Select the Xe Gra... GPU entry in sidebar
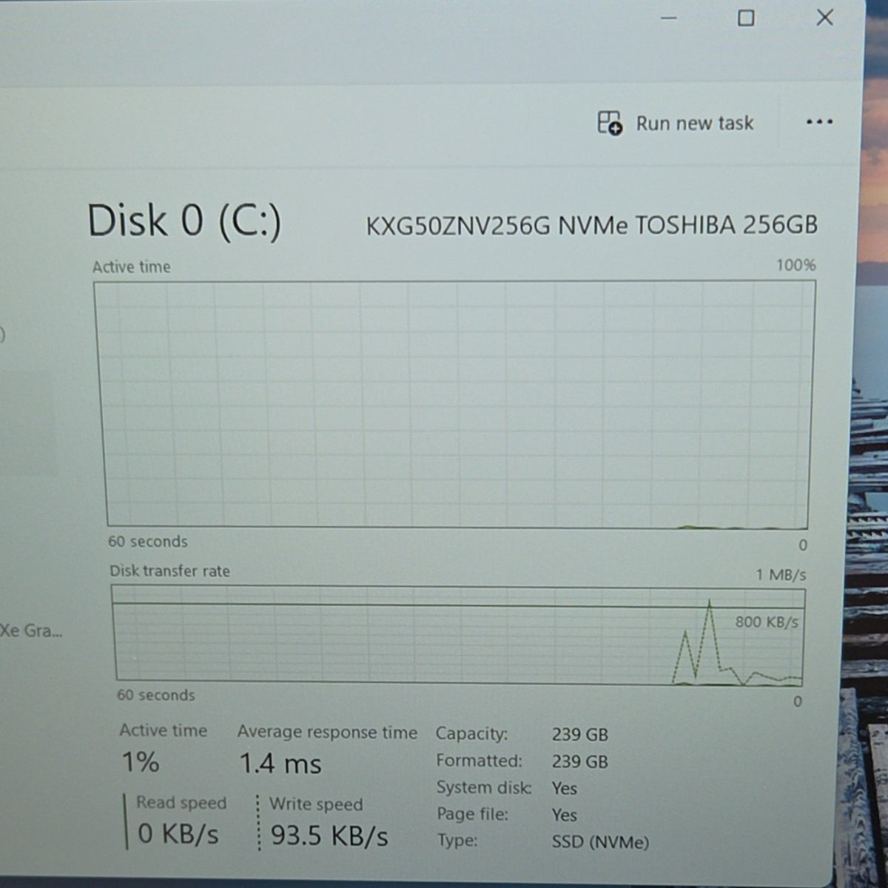Screen dimensions: 888x888 tap(31, 630)
